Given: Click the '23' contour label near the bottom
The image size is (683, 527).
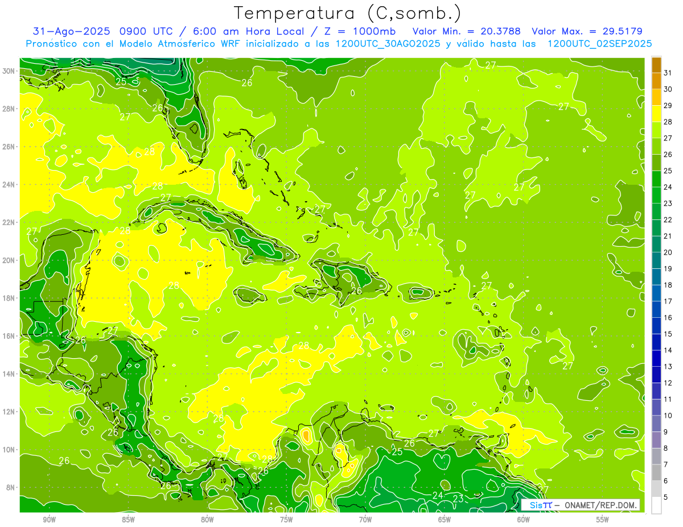Looking at the screenshot, I should tap(458, 499).
